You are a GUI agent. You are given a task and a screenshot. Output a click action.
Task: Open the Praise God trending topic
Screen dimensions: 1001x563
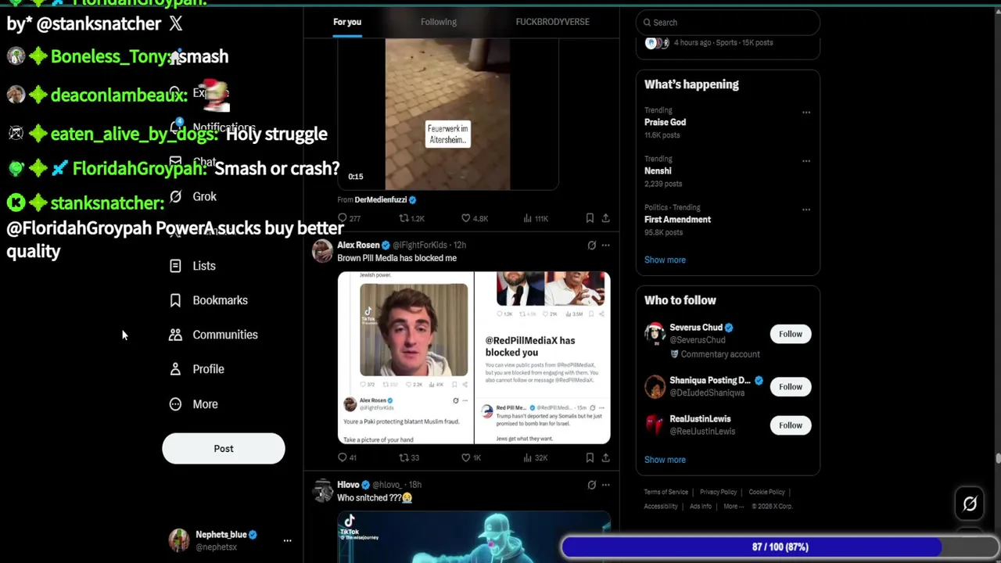[x=665, y=122]
